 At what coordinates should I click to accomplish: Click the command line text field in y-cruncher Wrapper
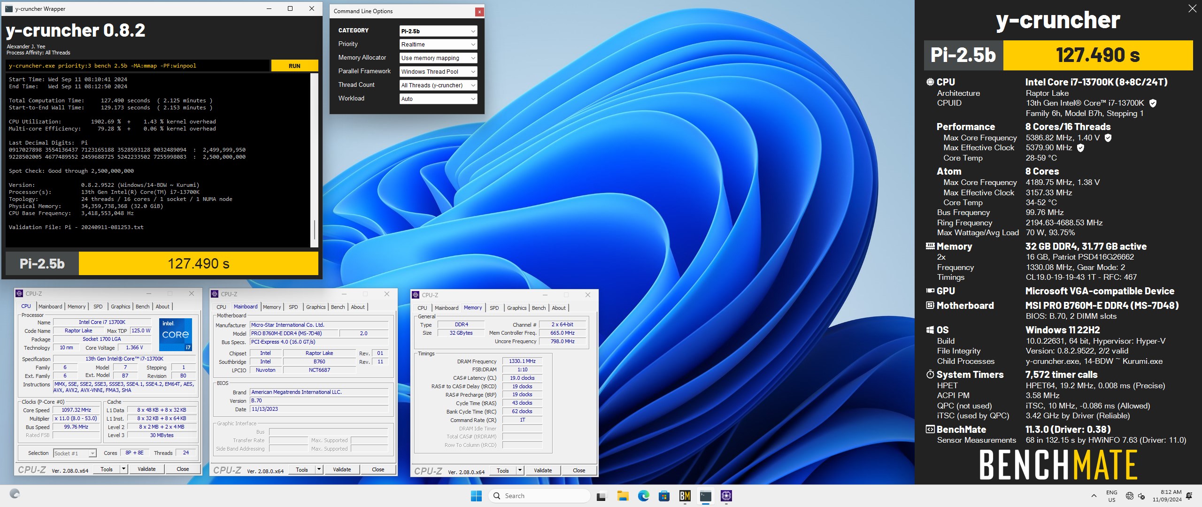click(x=138, y=66)
